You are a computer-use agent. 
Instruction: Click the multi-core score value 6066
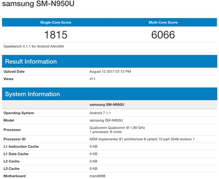(x=163, y=35)
